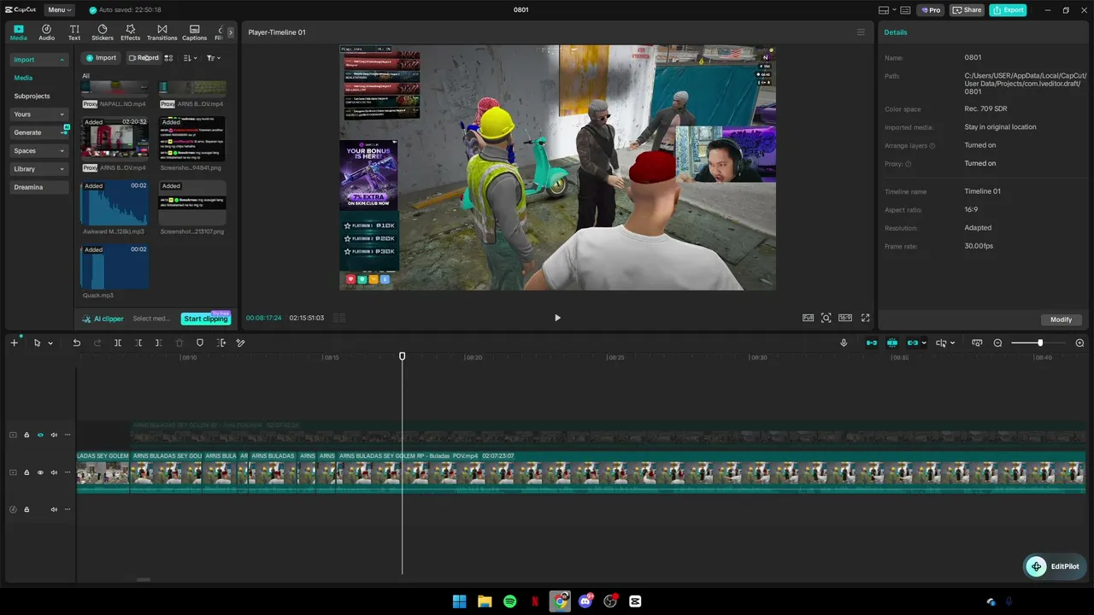The width and height of the screenshot is (1094, 615).
Task: Play the preview video
Action: 557,318
